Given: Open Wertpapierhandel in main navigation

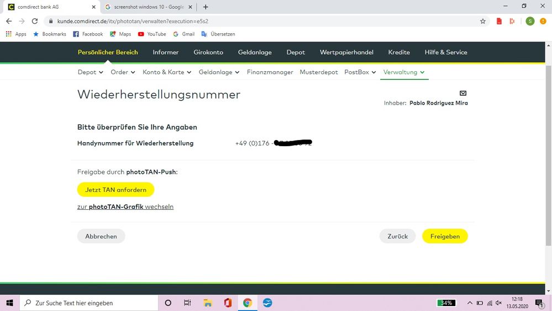Looking at the screenshot, I should (346, 52).
